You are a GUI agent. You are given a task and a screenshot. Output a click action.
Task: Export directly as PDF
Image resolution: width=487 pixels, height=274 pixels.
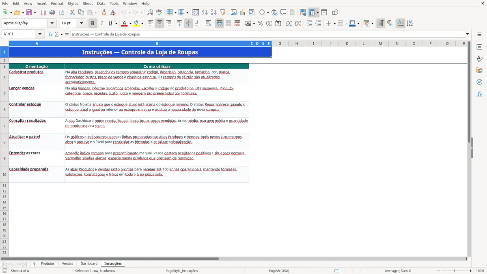pos(43,13)
